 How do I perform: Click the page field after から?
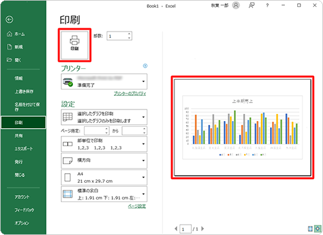(x=132, y=131)
